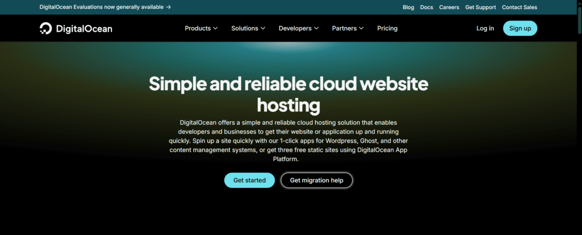Expand the Products dropdown menu
582x235 pixels.
201,28
